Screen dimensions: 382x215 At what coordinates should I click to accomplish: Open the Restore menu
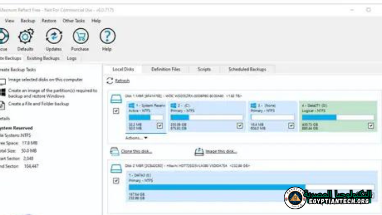click(x=49, y=21)
